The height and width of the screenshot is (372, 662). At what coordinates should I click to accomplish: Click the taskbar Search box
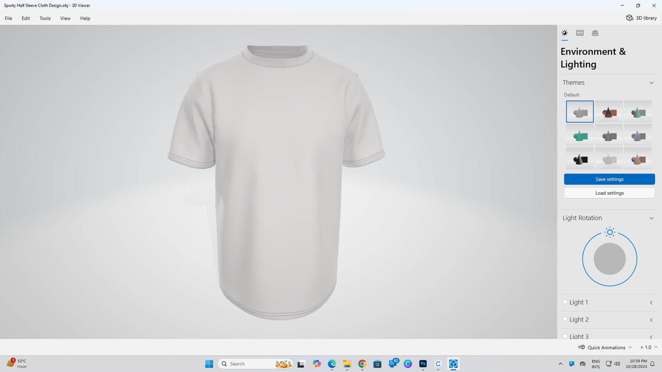point(255,364)
